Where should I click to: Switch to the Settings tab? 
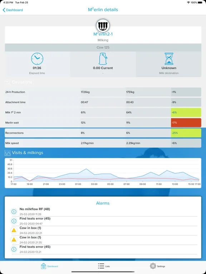click(157, 266)
